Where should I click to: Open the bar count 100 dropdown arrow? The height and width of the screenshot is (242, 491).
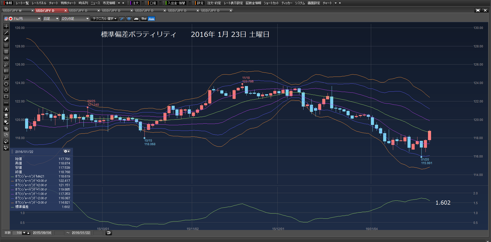[x=24, y=233]
